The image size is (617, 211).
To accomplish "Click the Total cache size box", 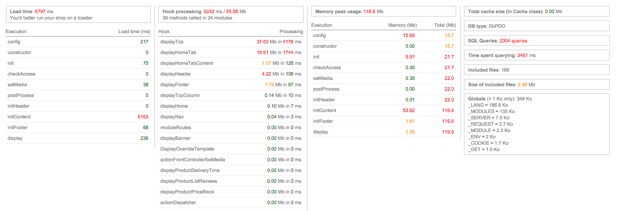I will click(536, 11).
